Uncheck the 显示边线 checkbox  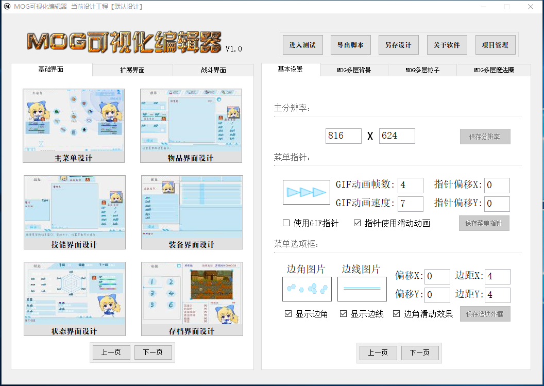[344, 314]
